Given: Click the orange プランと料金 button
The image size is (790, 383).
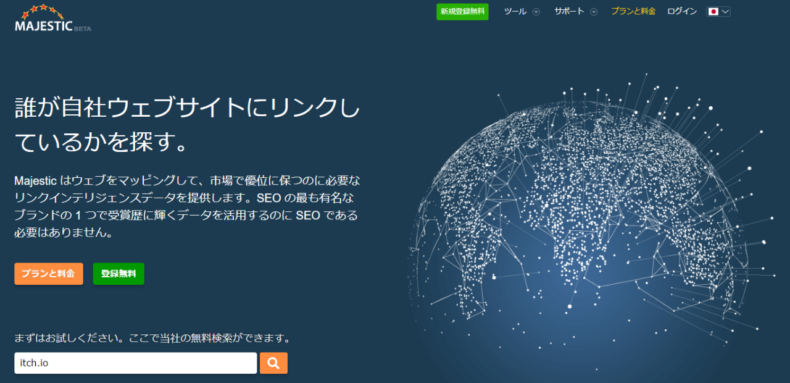Looking at the screenshot, I should click(49, 274).
